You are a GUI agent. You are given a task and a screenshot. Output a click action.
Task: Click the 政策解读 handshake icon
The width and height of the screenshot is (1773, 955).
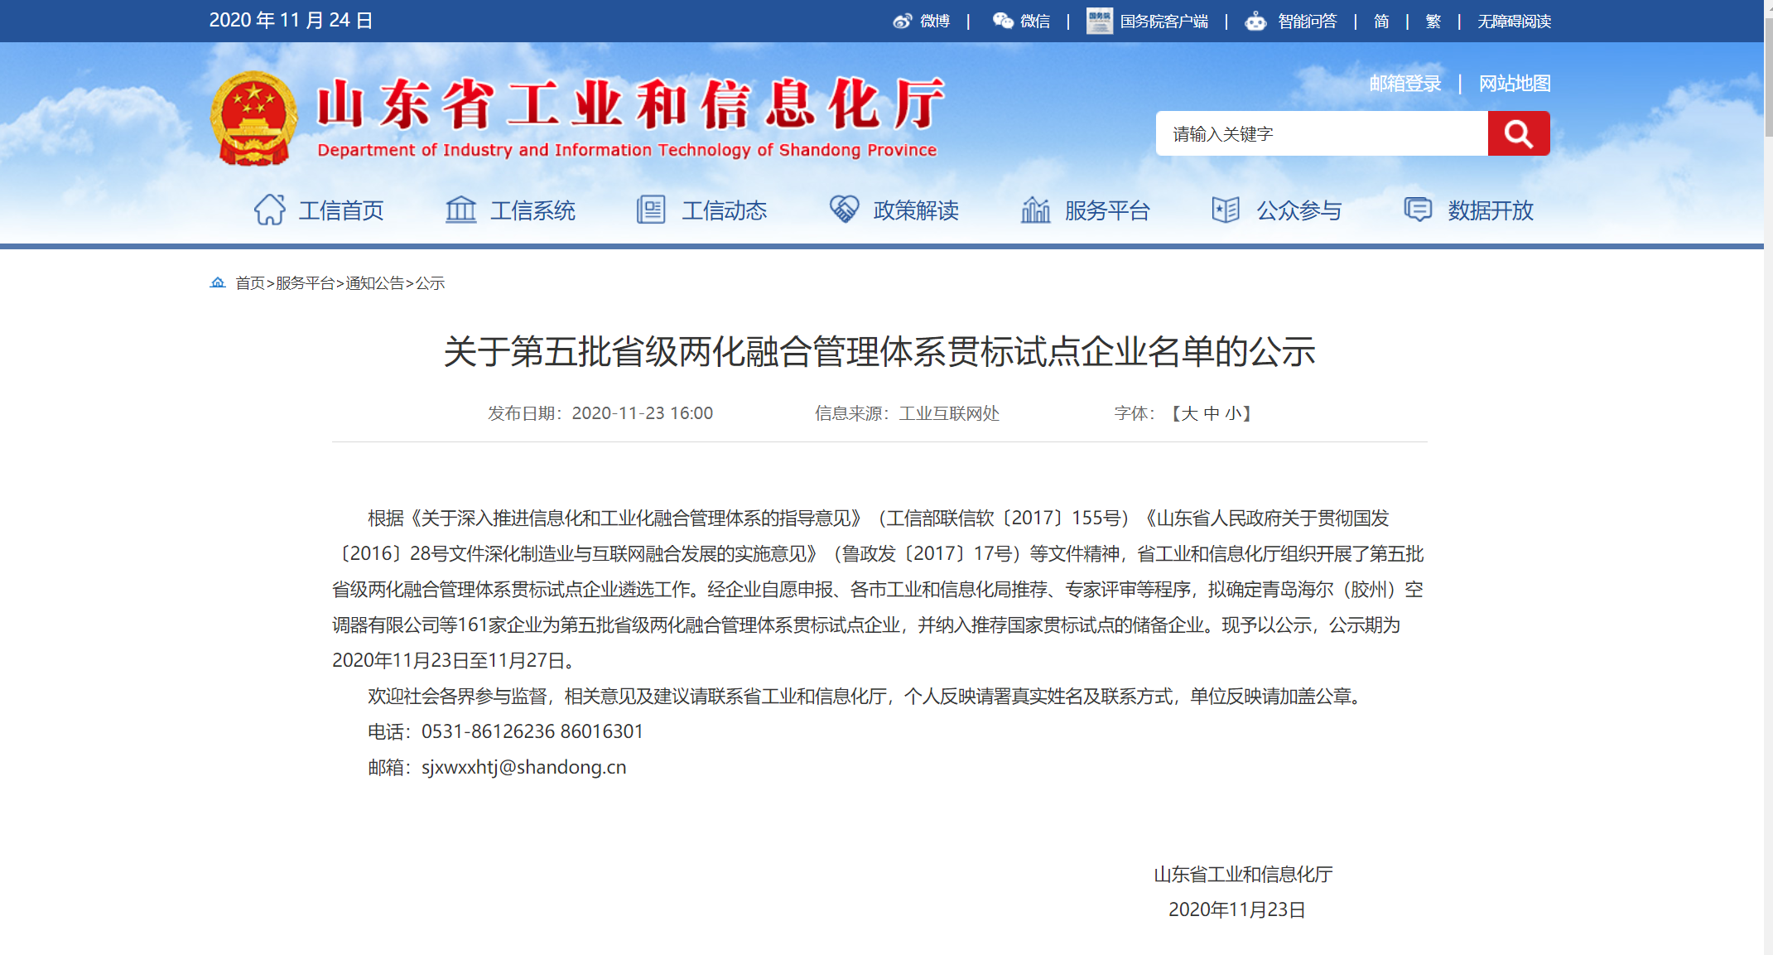click(843, 210)
